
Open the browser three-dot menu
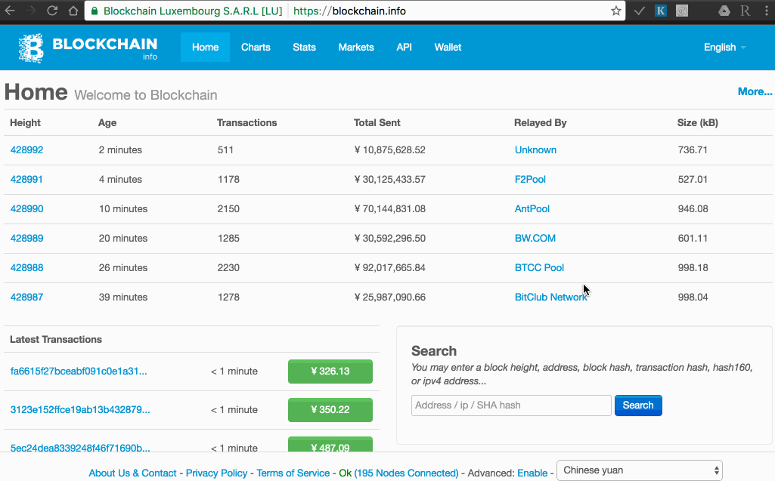pos(767,11)
